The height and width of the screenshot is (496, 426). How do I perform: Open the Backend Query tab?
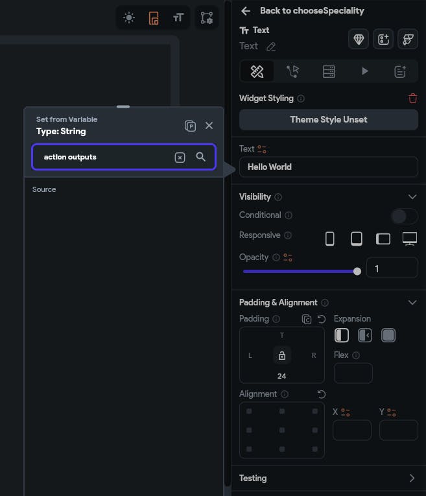[329, 71]
